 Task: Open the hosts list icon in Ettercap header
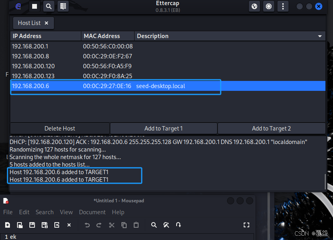(63, 6)
